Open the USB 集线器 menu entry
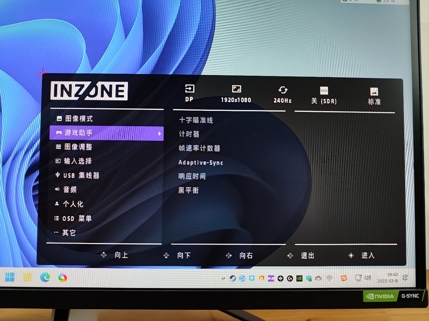429x321 pixels. (77, 175)
